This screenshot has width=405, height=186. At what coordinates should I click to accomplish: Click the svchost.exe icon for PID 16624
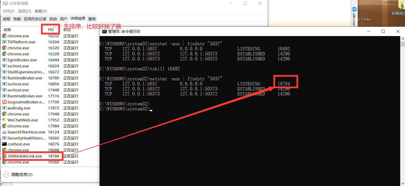point(5,66)
